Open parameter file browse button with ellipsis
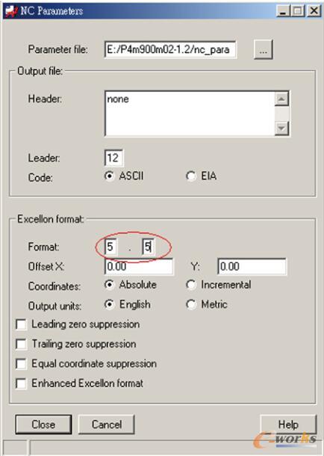The height and width of the screenshot is (456, 324). [x=263, y=50]
